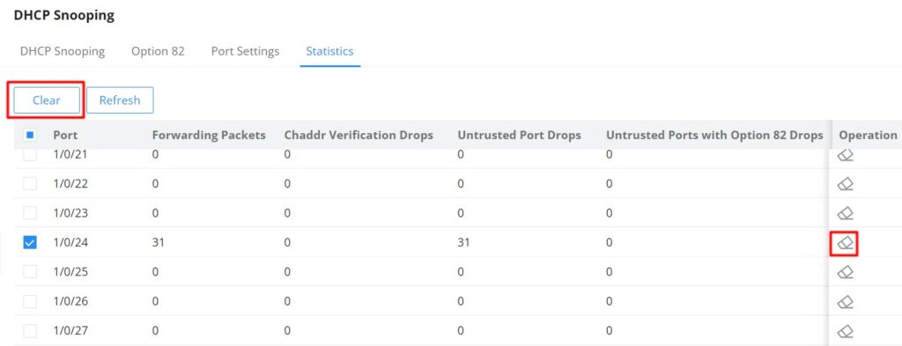
Task: Click port label 1/0/22
Action: click(70, 184)
